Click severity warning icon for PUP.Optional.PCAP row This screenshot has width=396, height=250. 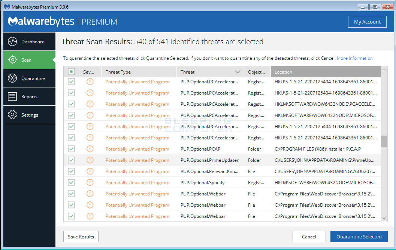(x=90, y=149)
